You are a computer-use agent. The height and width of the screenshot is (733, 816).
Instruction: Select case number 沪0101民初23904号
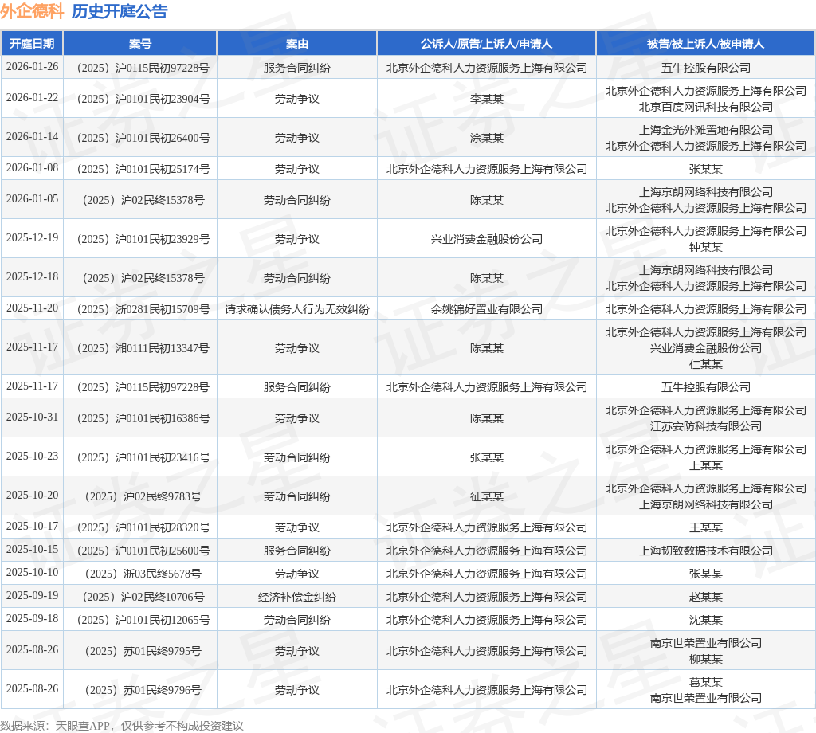pyautogui.click(x=143, y=99)
